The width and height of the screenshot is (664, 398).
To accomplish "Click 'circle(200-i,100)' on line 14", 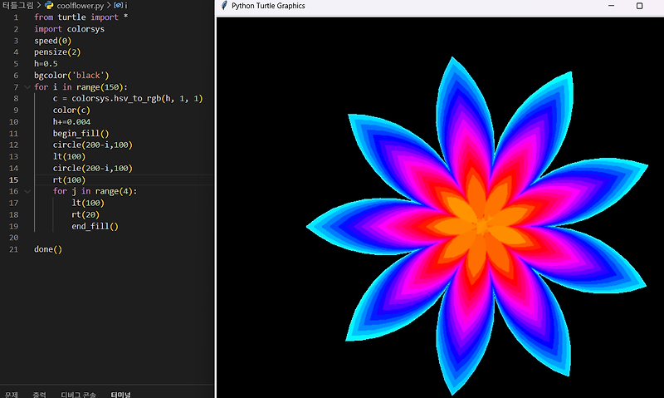I will [x=93, y=169].
